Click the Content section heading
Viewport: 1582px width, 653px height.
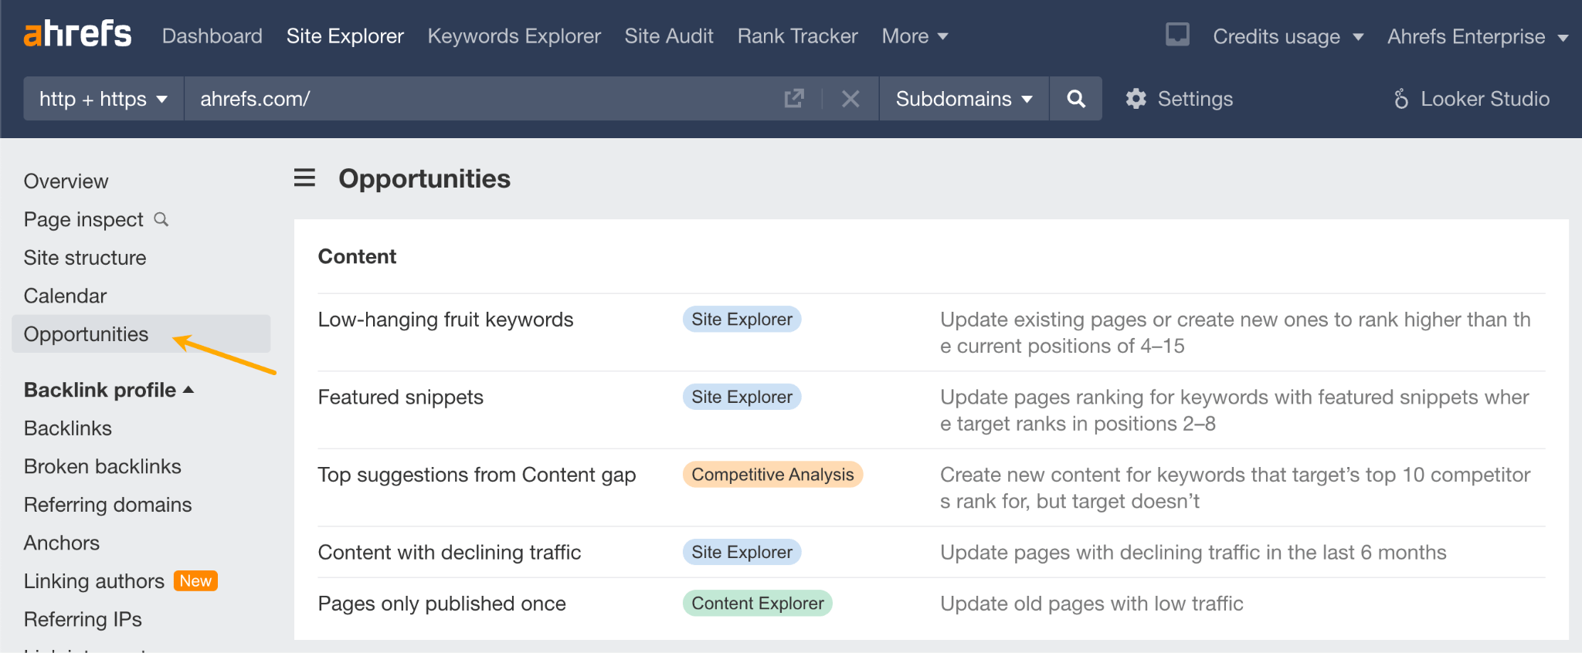[357, 256]
